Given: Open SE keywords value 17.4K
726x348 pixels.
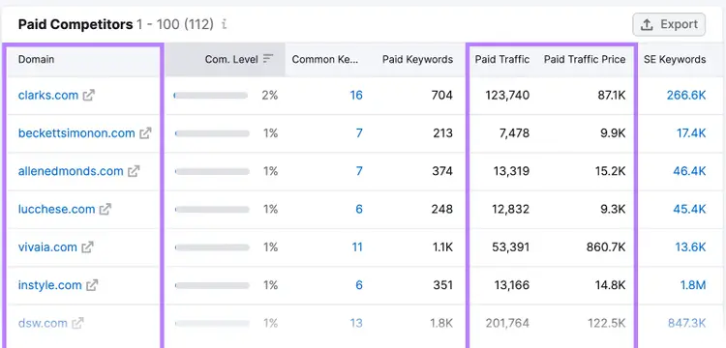Looking at the screenshot, I should [691, 133].
